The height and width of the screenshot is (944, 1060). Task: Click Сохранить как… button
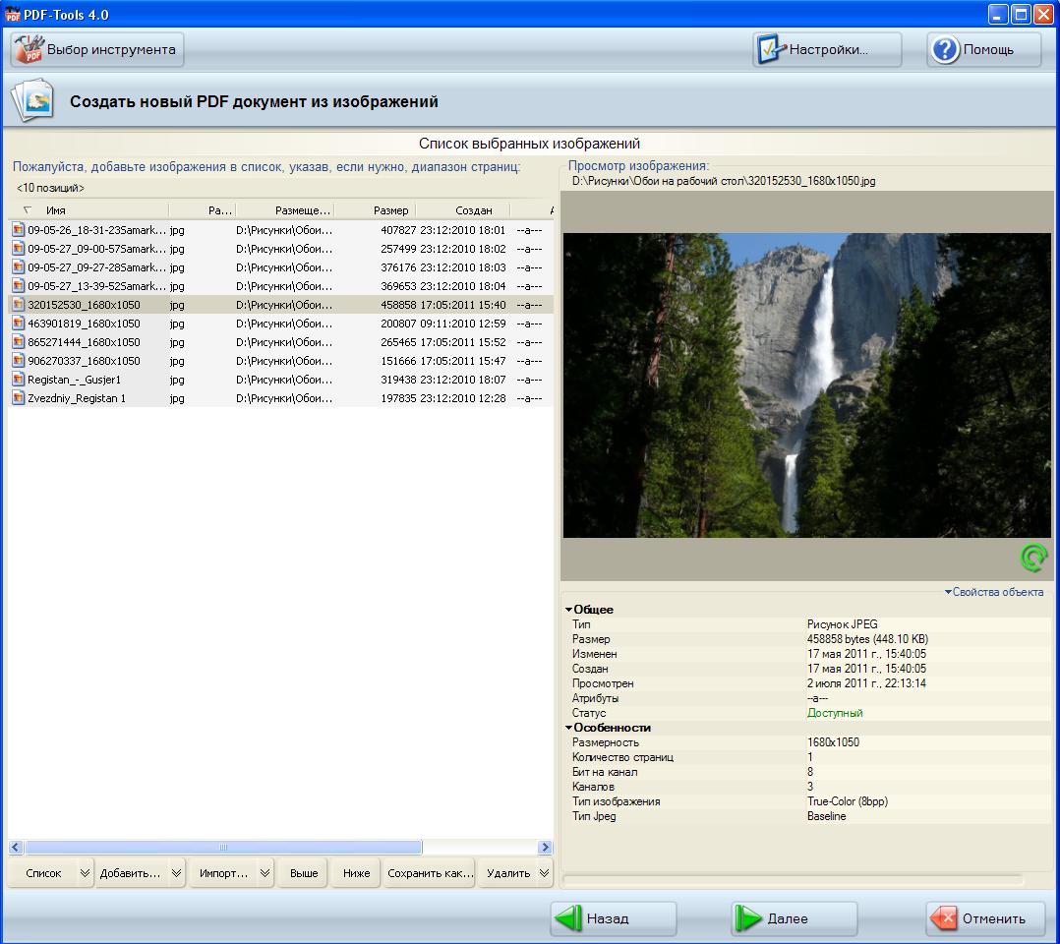tap(430, 873)
